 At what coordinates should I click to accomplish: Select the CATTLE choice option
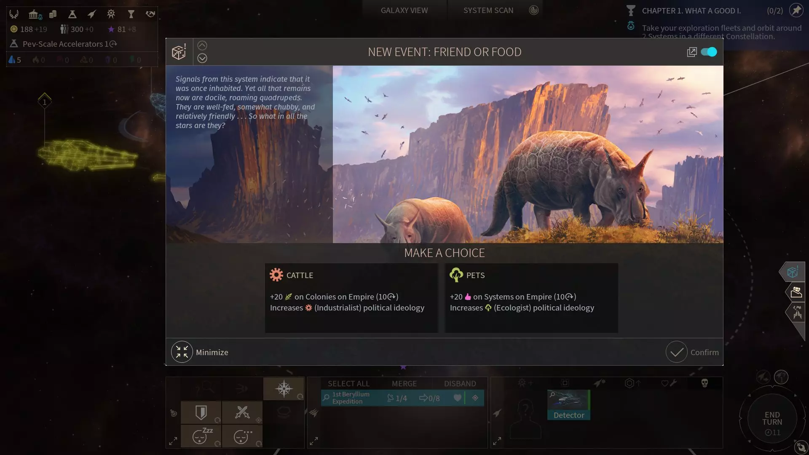point(351,298)
